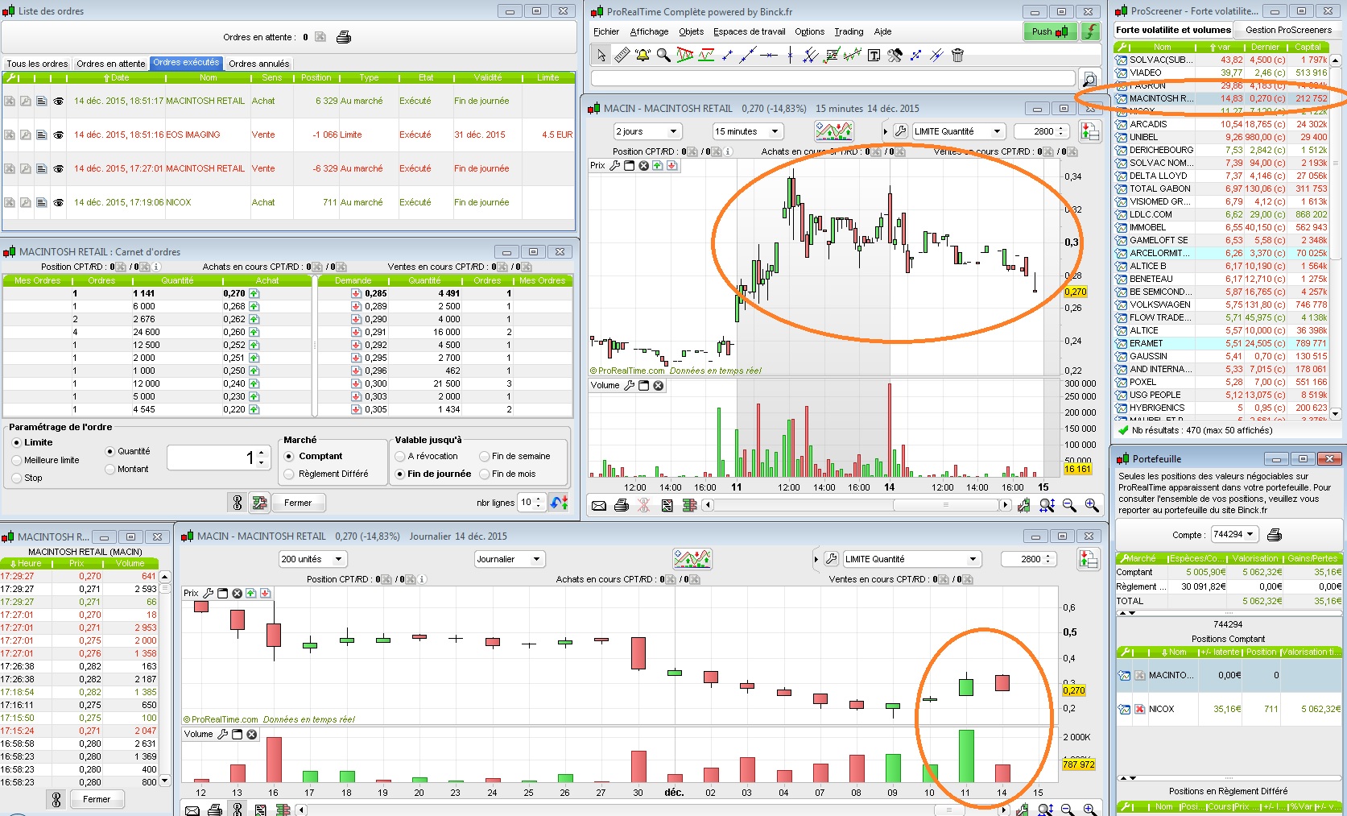Viewport: 1347px width, 816px height.
Task: Open the Trading menu
Action: coord(849,31)
